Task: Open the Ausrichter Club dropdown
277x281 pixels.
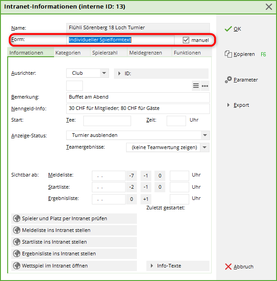Action: [x=104, y=73]
